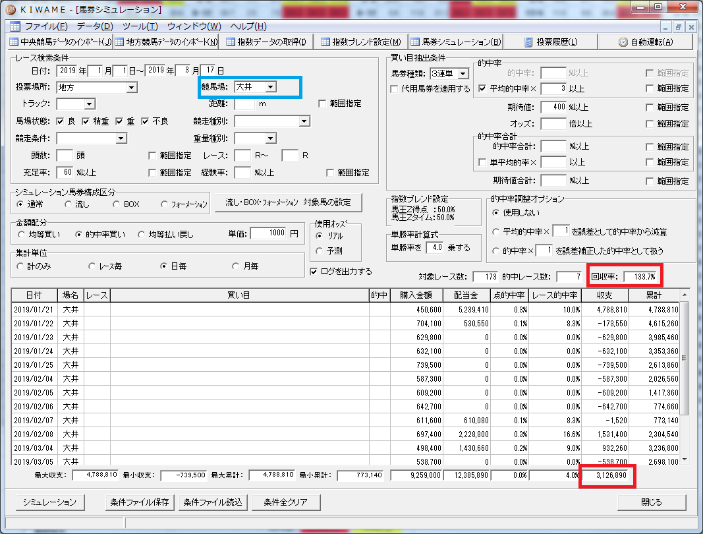The width and height of the screenshot is (703, 534).
Task: Enable 代用馬券を適用する checkbox
Action: tap(394, 89)
